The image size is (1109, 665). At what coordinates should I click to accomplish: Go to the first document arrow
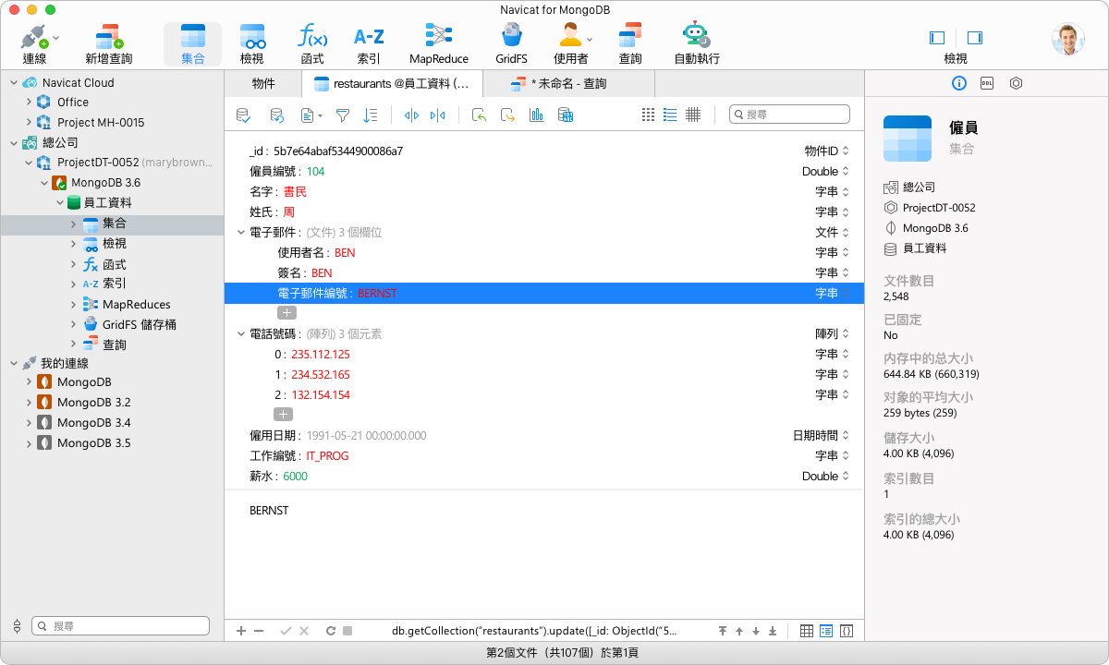[x=723, y=631]
